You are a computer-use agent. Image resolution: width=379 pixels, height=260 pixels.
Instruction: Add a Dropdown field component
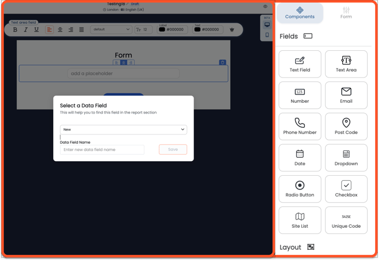(346, 158)
